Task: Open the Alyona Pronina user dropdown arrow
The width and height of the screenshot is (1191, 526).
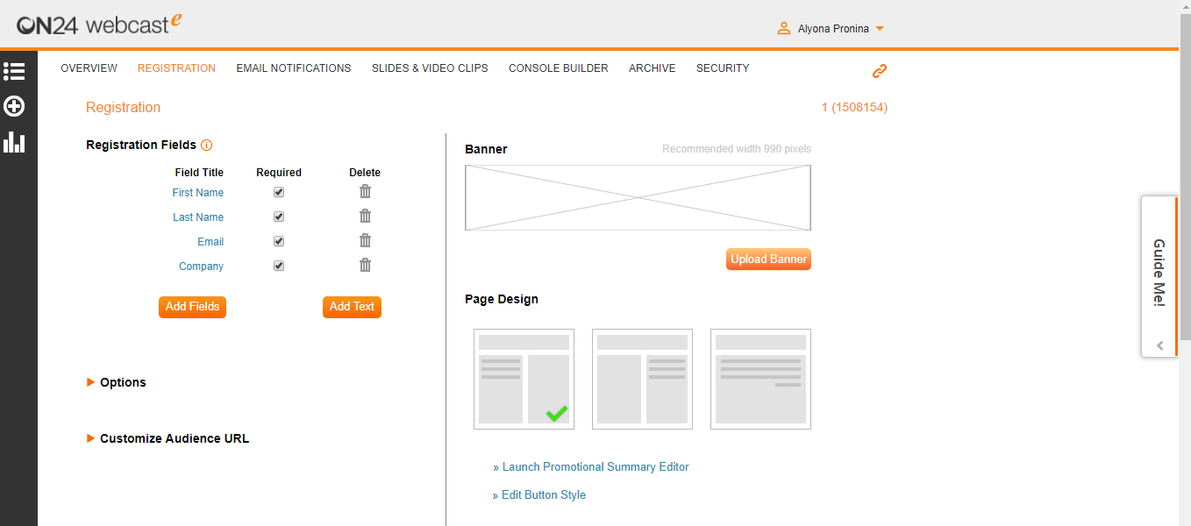Action: [880, 29]
